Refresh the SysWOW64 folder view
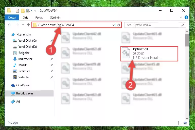Image resolution: width=195 pixels, height=130 pixels. point(118,25)
